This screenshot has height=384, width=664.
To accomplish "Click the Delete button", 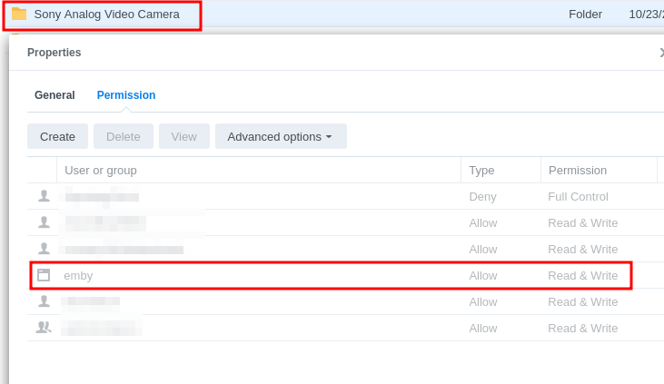I will tap(124, 136).
